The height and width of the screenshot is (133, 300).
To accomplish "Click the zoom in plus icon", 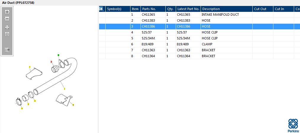I will pos(7,12).
